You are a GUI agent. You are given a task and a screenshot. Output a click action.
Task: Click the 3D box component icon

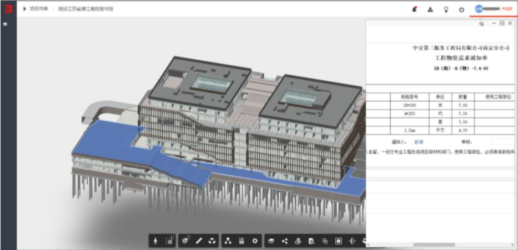(271, 241)
